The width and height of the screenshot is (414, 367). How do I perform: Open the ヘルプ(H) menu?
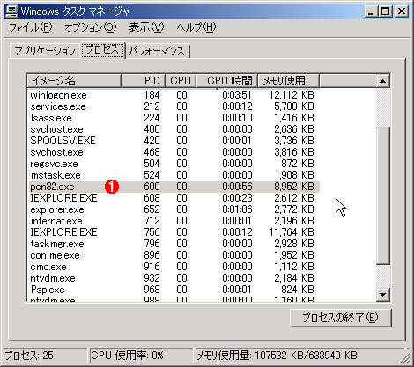196,27
